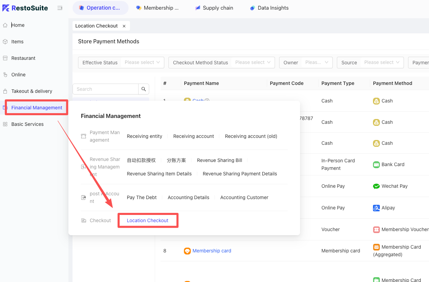This screenshot has width=429, height=282.
Task: Open the Data Insights tab
Action: point(269,8)
